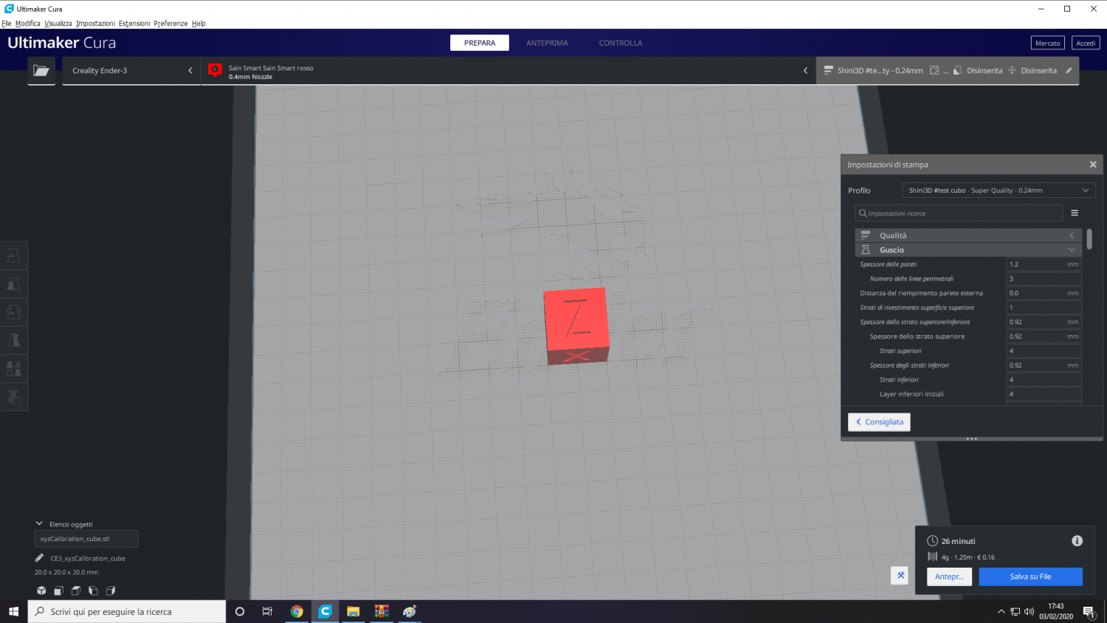Open the Impostazioni menu
The image size is (1107, 623).
tap(95, 24)
